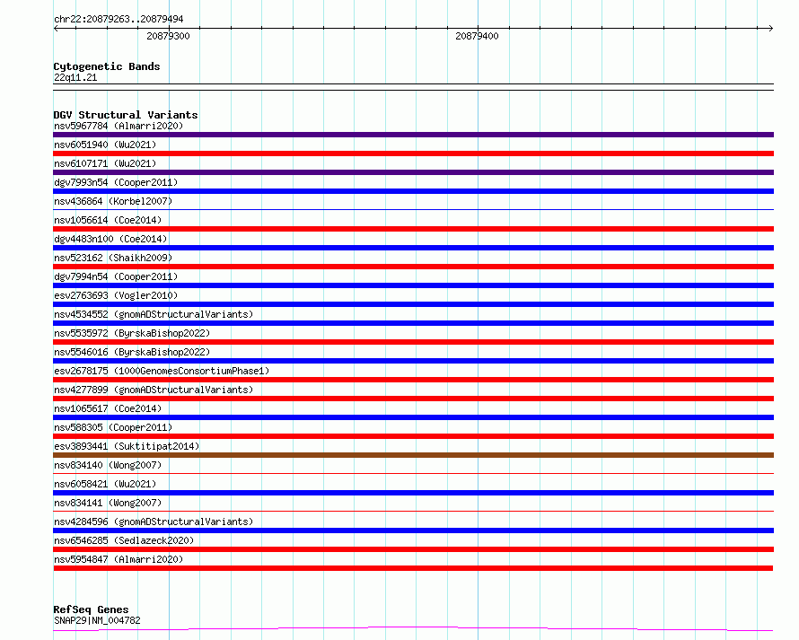Select the red bar under nsv1056614
799x640 pixels.
coord(413,229)
